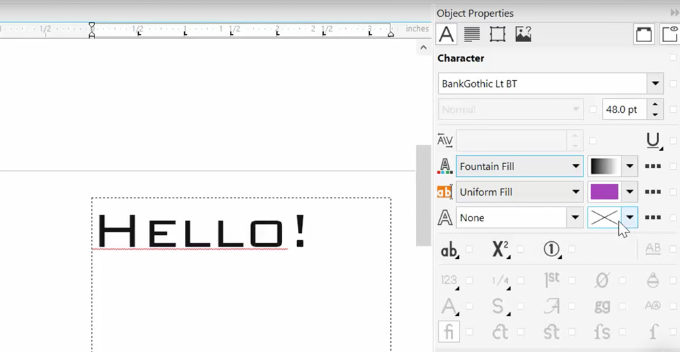Screen dimensions: 680x352
Task: Toggle the checkbox next to kerning field
Action: pos(593,141)
